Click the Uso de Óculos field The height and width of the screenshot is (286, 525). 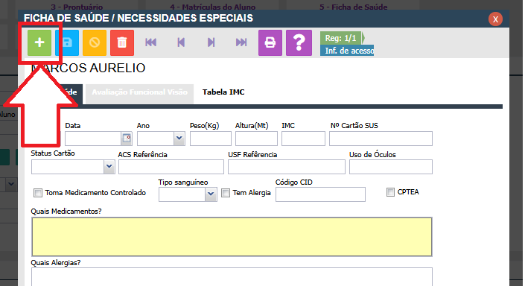tap(391, 167)
